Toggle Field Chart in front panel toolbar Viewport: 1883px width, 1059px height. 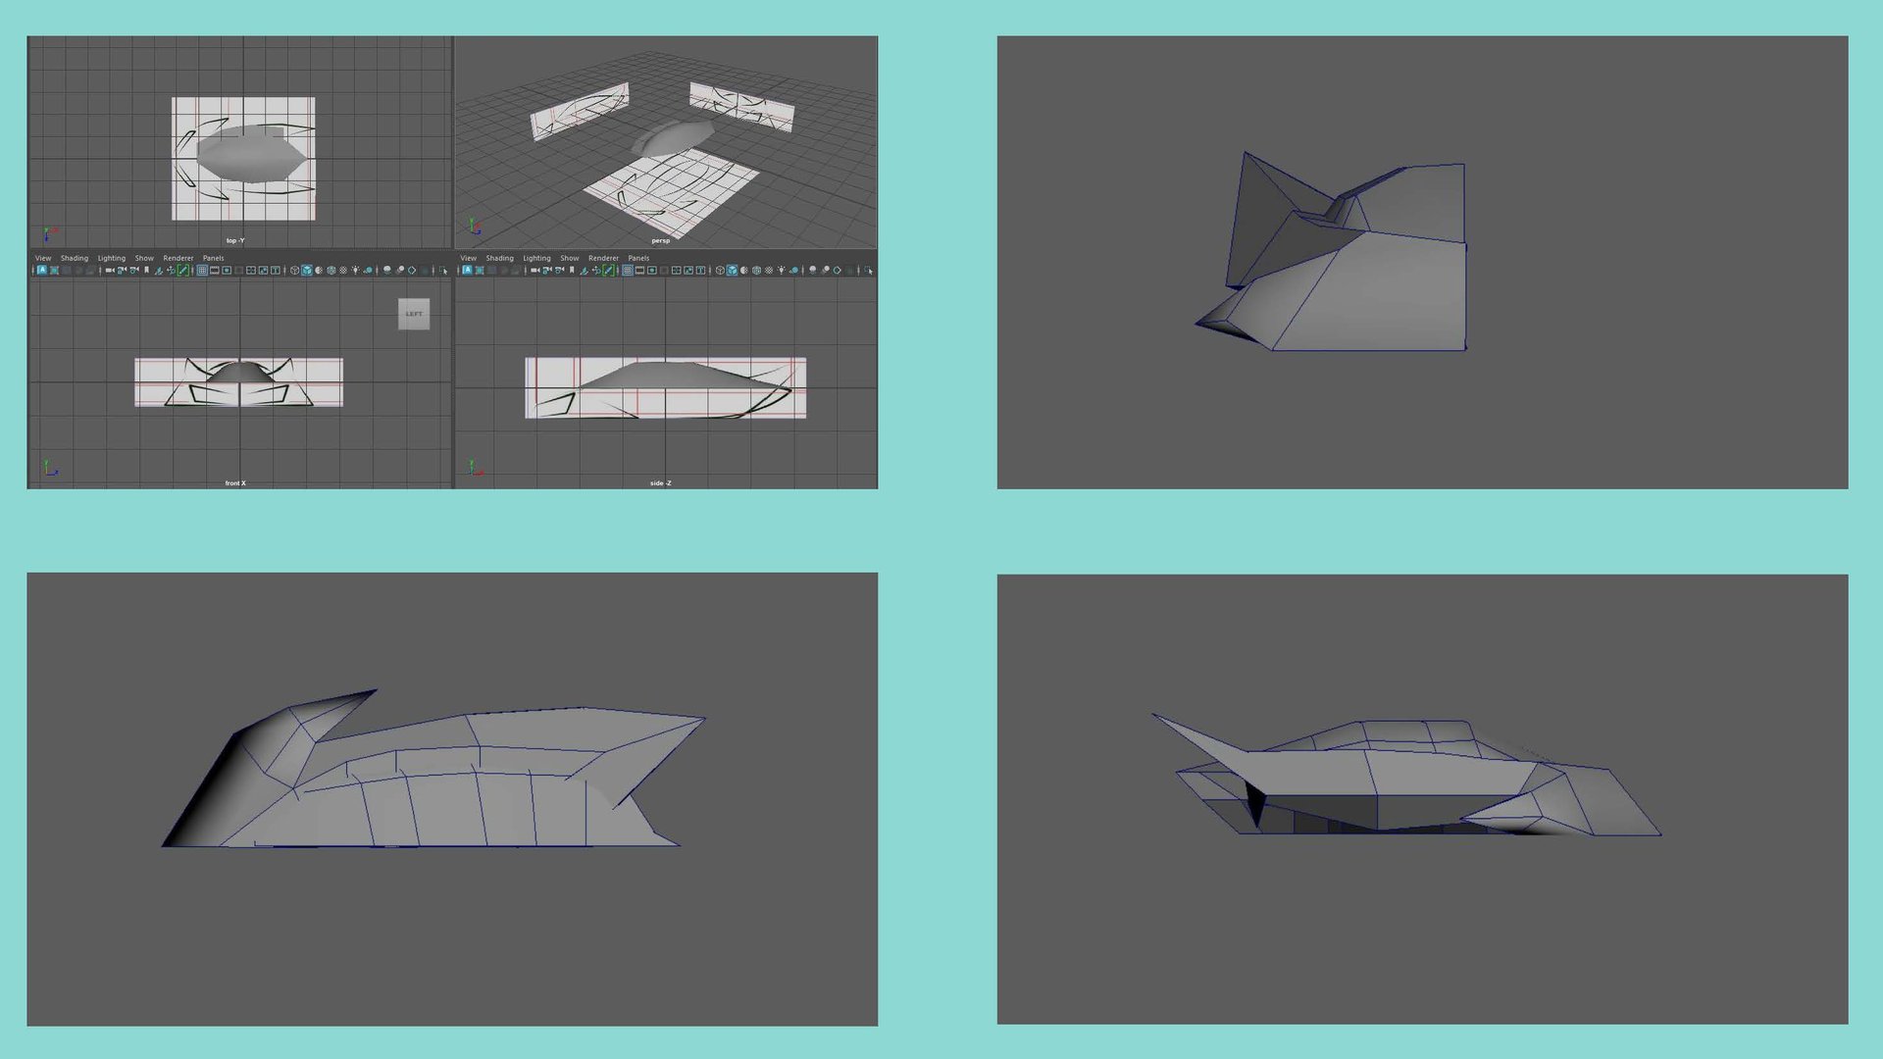tap(251, 271)
